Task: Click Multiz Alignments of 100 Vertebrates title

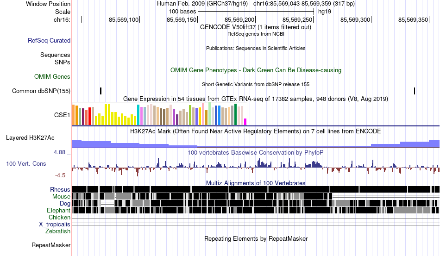Action: coord(256,183)
